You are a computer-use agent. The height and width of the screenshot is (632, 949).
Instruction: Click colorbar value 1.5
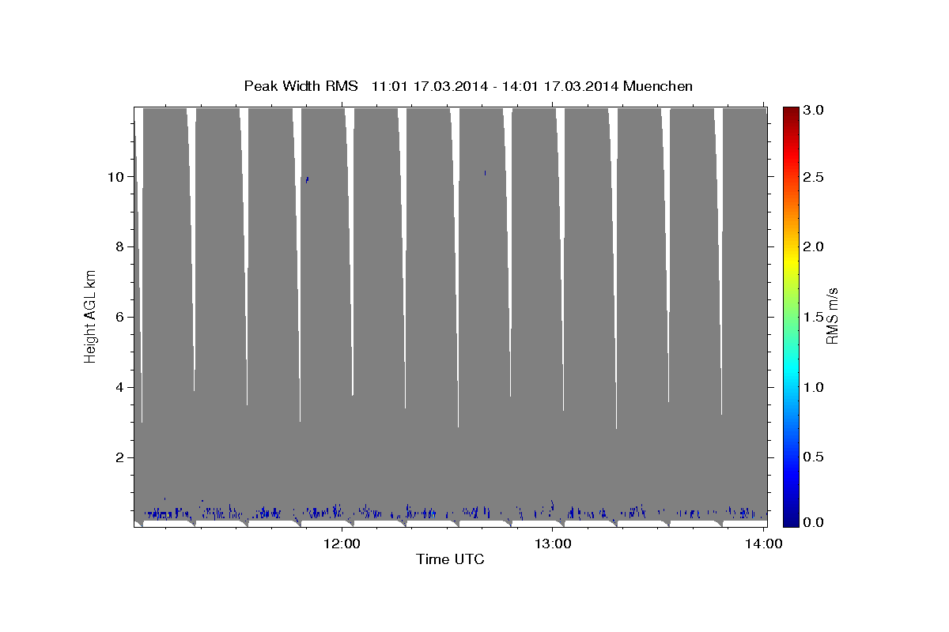point(814,317)
